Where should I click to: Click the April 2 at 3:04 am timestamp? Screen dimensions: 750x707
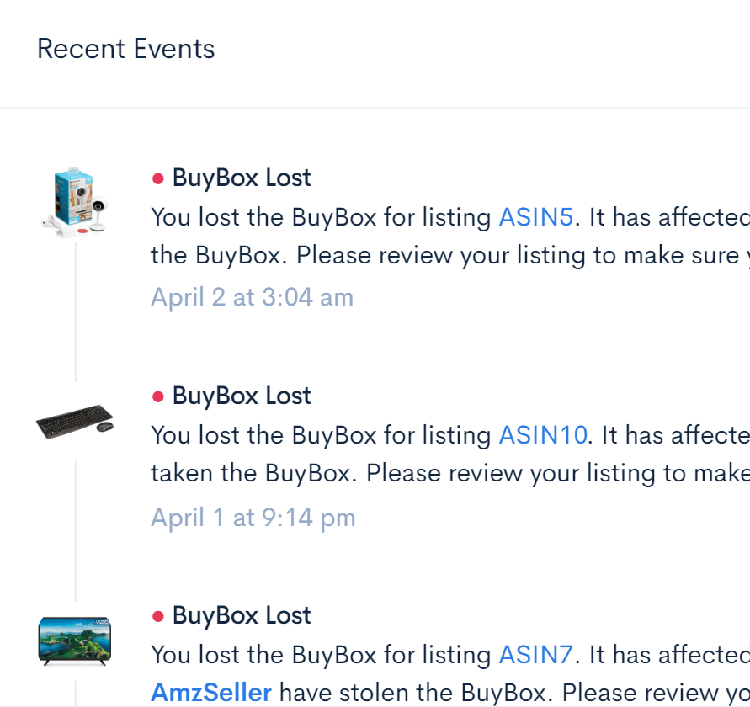[x=252, y=297]
